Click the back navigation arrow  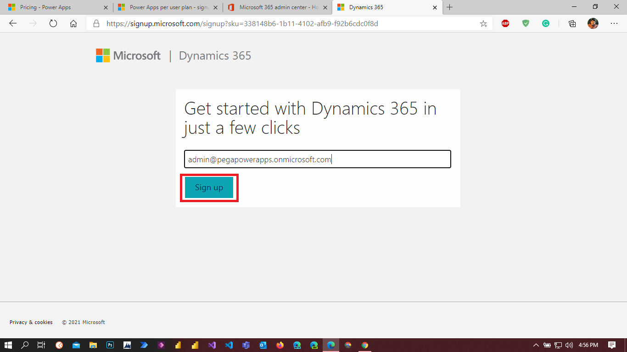click(x=13, y=24)
